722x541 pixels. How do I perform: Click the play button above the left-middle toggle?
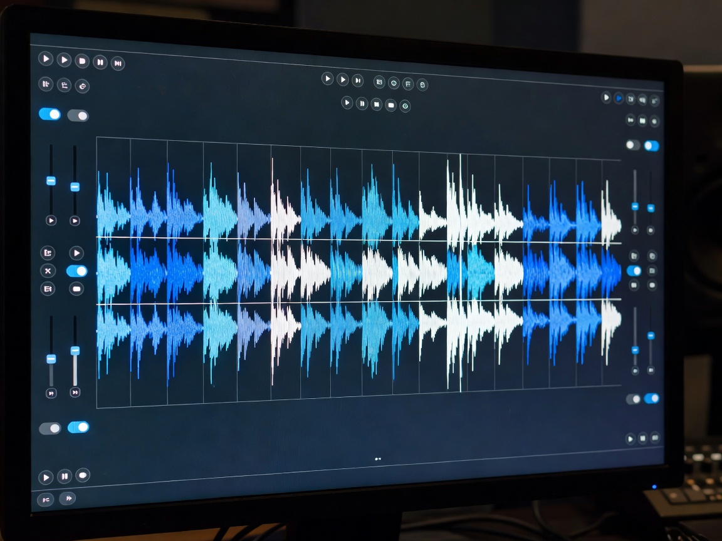[76, 252]
